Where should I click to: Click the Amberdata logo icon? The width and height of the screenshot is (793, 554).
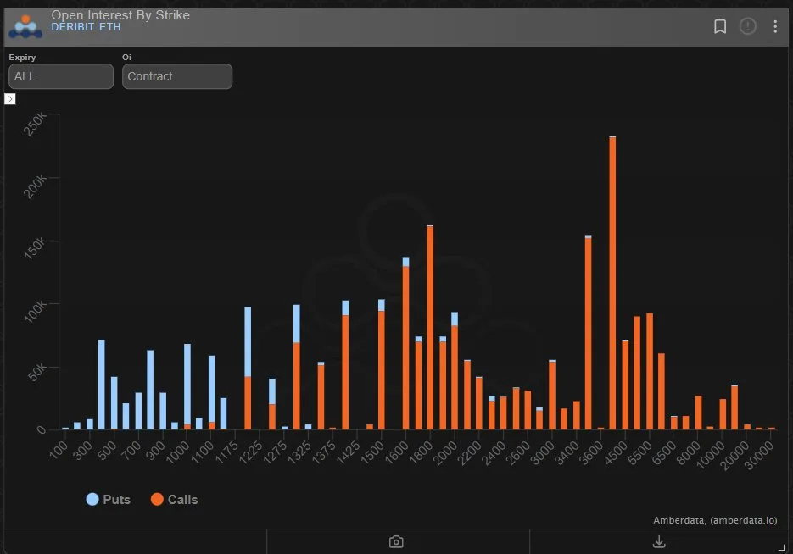tap(25, 27)
